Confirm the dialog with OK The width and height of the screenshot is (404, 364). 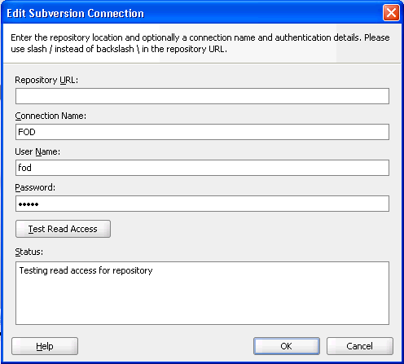pyautogui.click(x=287, y=346)
